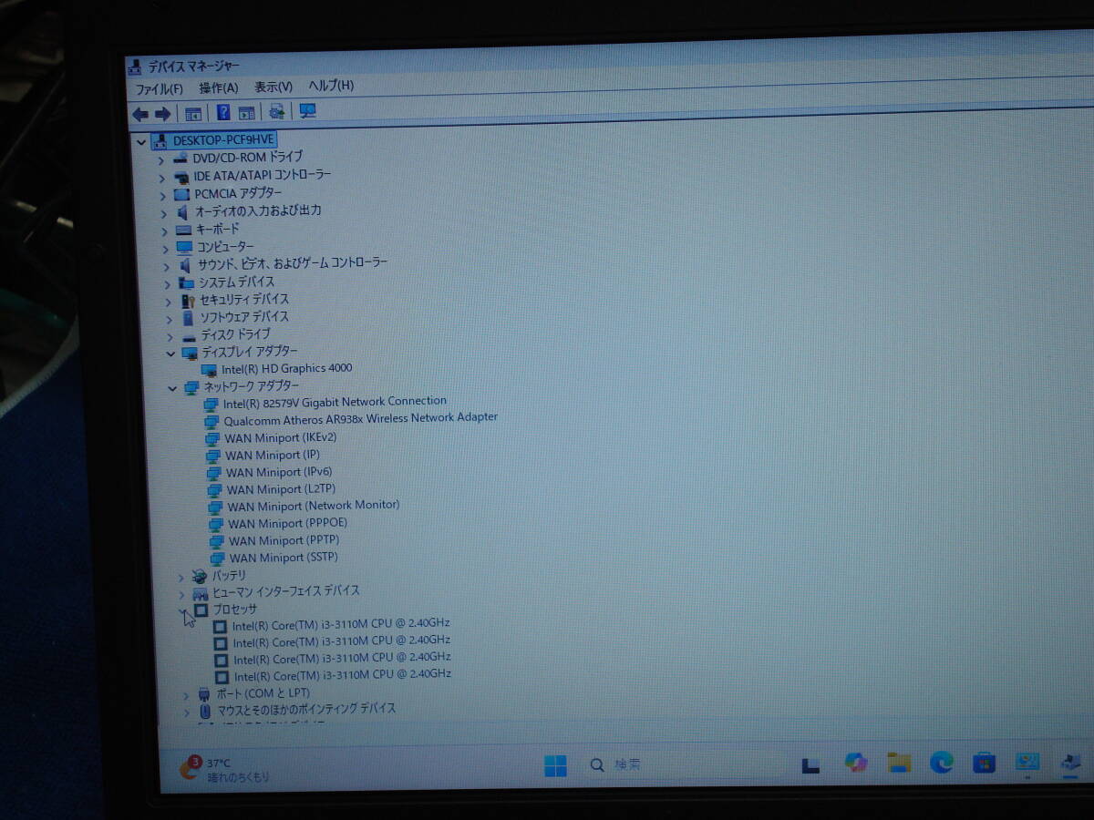The height and width of the screenshot is (820, 1094).
Task: Click the プロセッサ chip icon
Action: [x=201, y=610]
